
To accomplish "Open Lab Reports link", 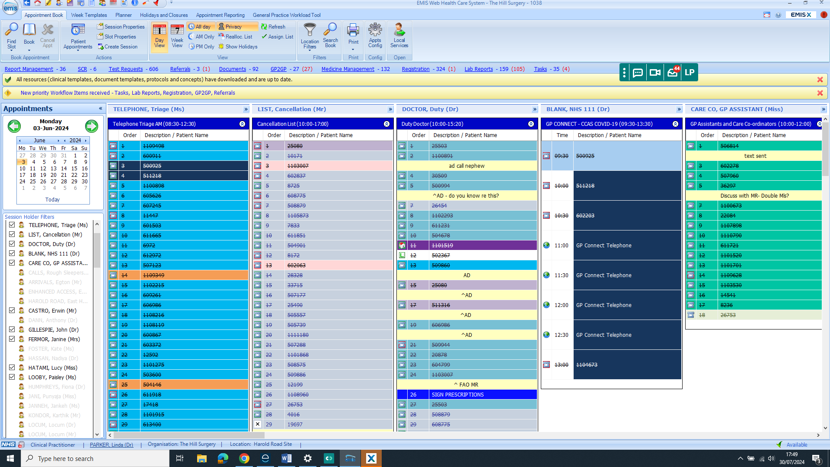I will tap(479, 69).
